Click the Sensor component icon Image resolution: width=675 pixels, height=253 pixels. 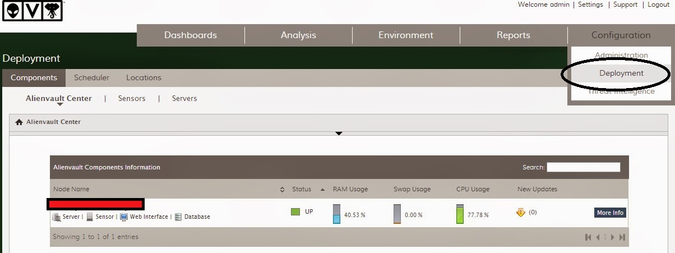tap(90, 217)
